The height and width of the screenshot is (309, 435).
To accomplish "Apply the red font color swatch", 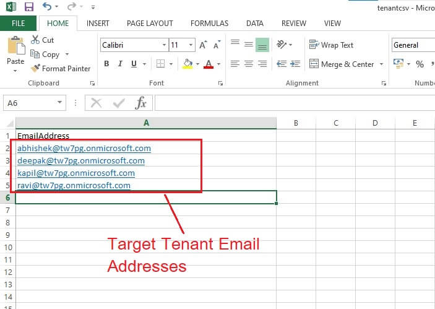I will (208, 64).
